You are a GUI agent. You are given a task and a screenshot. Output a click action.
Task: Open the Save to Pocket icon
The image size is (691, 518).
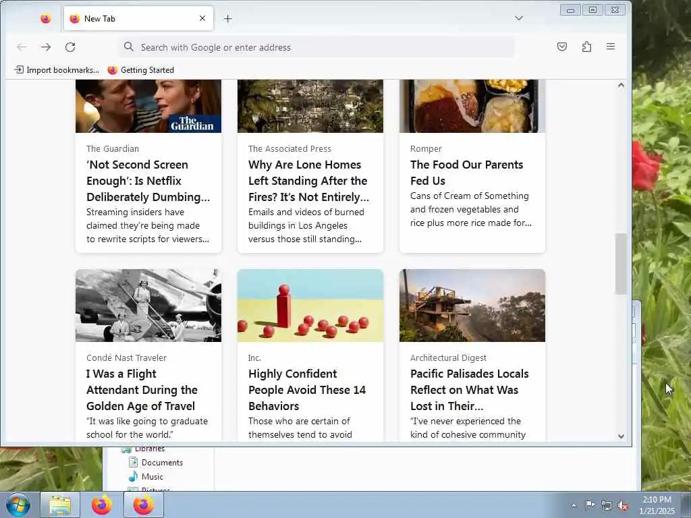[x=562, y=47]
